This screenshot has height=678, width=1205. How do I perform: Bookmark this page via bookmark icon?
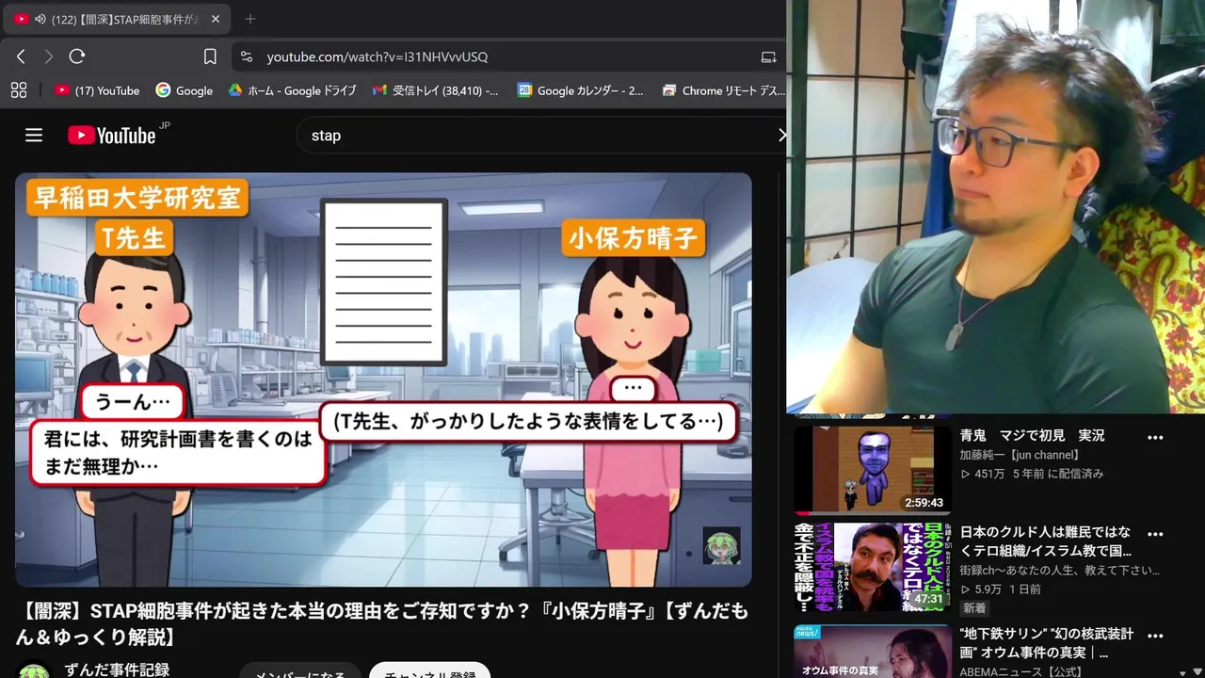coord(210,56)
